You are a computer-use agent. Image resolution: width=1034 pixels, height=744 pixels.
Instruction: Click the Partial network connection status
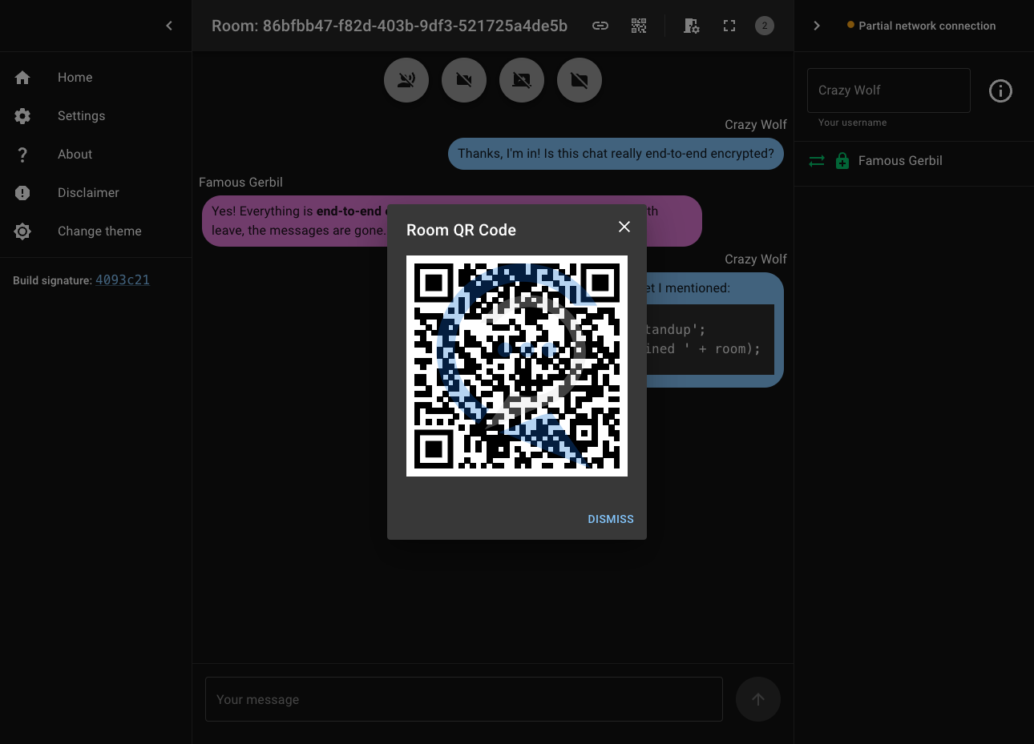pos(921,26)
